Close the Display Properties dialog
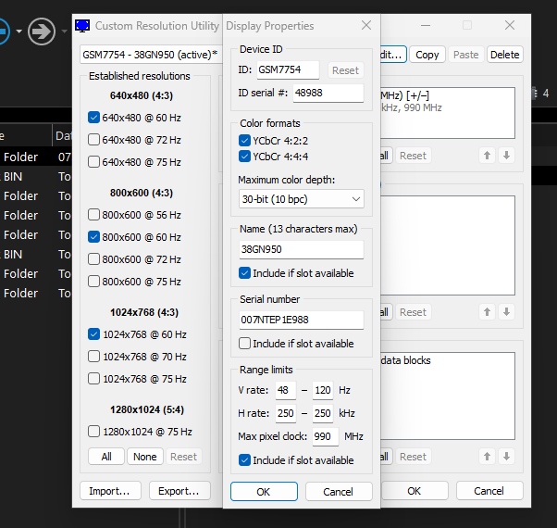557x528 pixels. click(x=366, y=26)
